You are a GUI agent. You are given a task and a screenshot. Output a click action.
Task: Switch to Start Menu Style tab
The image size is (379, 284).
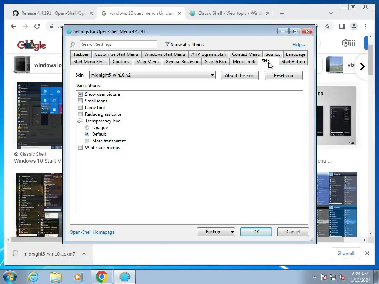pyautogui.click(x=90, y=62)
